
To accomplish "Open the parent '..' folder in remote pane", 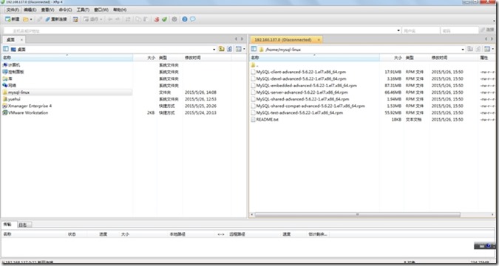I will [x=254, y=65].
